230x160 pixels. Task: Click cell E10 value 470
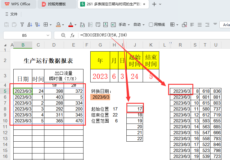click(73, 121)
